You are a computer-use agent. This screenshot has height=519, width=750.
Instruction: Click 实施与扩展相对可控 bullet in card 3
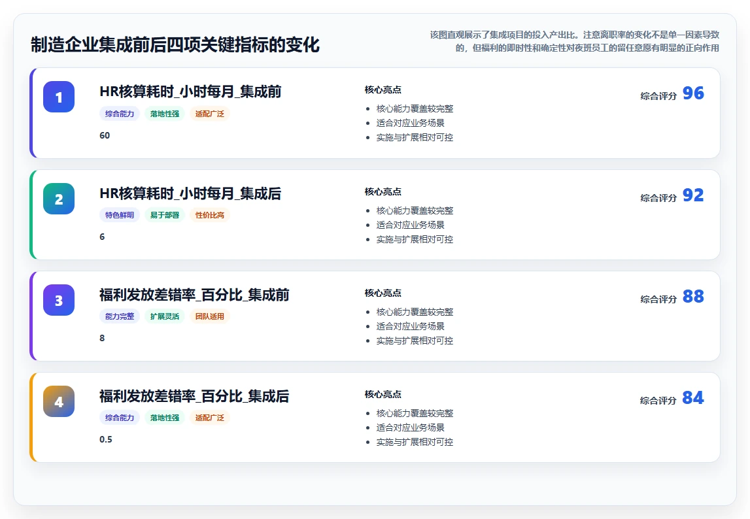[415, 341]
